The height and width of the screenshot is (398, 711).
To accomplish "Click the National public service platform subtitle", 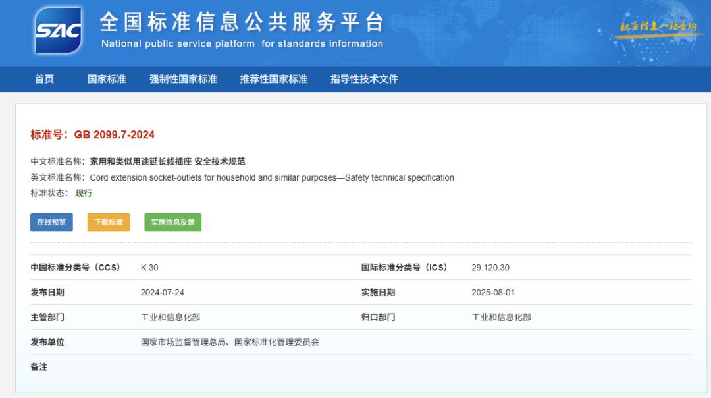I will click(x=242, y=43).
